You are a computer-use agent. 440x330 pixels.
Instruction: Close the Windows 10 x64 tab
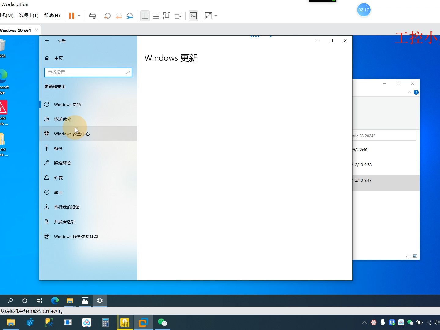coord(37,30)
